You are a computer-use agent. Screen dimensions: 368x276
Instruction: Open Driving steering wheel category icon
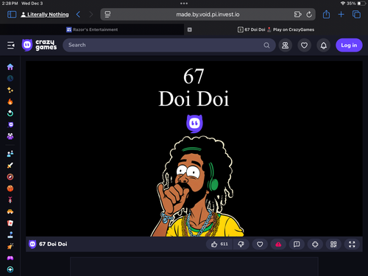pyautogui.click(x=10, y=269)
